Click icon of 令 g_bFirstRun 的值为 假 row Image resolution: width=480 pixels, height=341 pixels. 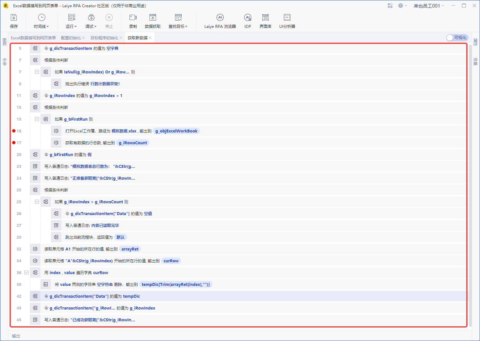[x=35, y=154]
